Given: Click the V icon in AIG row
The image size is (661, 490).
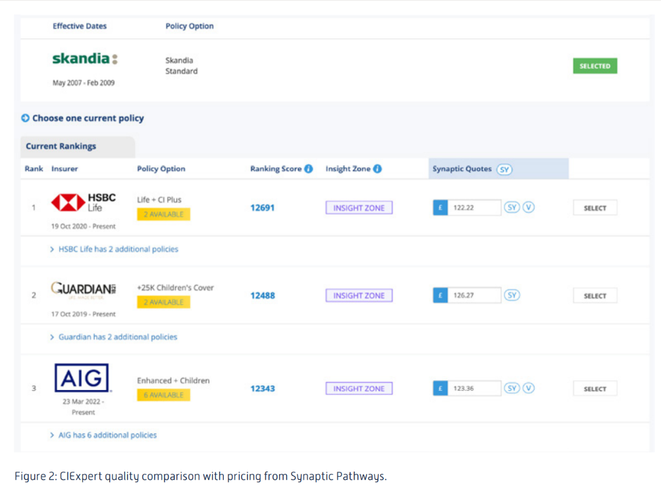Looking at the screenshot, I should tap(529, 388).
